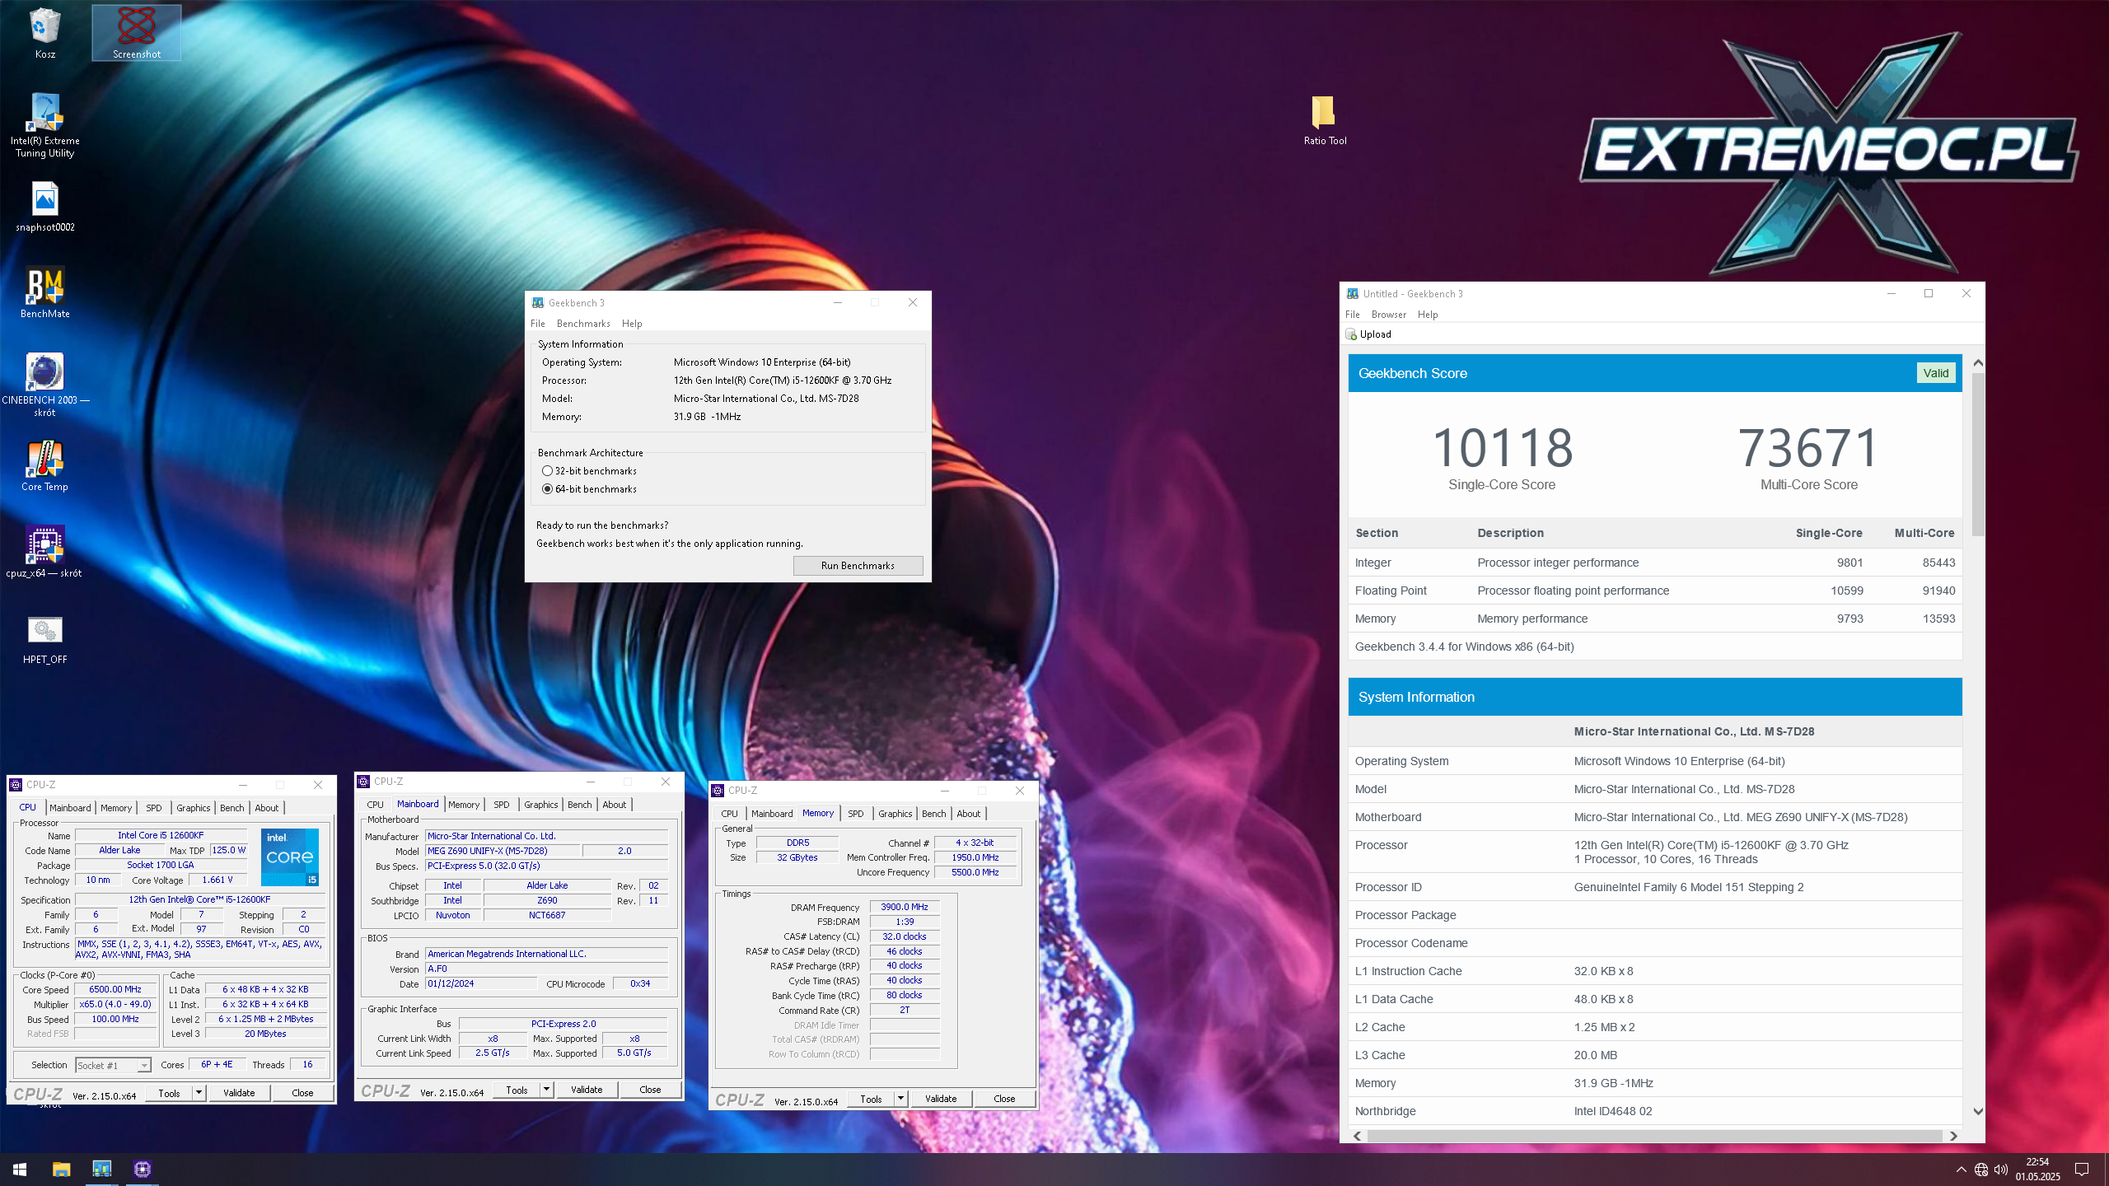Image resolution: width=2109 pixels, height=1186 pixels.
Task: Click the CPU-Z Memory window title icon
Action: pyautogui.click(x=718, y=791)
